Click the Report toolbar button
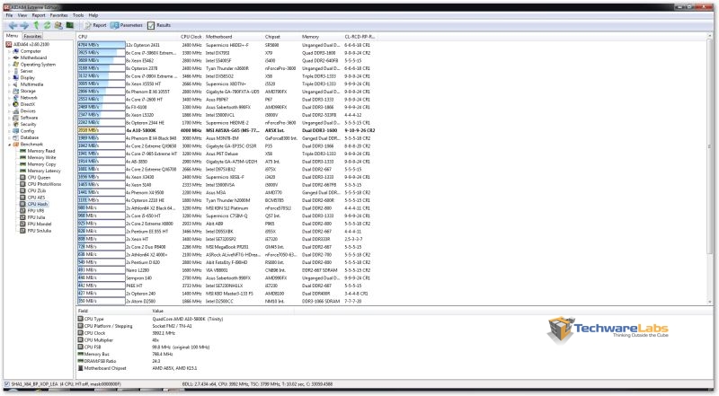Image resolution: width=719 pixels, height=396 pixels. coord(95,26)
